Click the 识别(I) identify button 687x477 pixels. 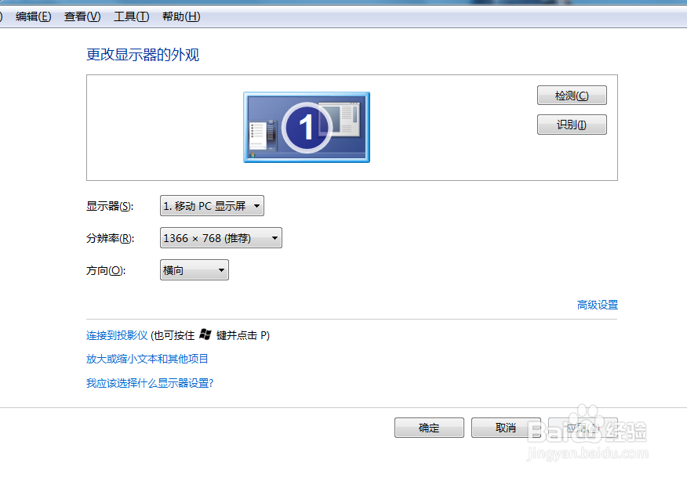tap(572, 125)
